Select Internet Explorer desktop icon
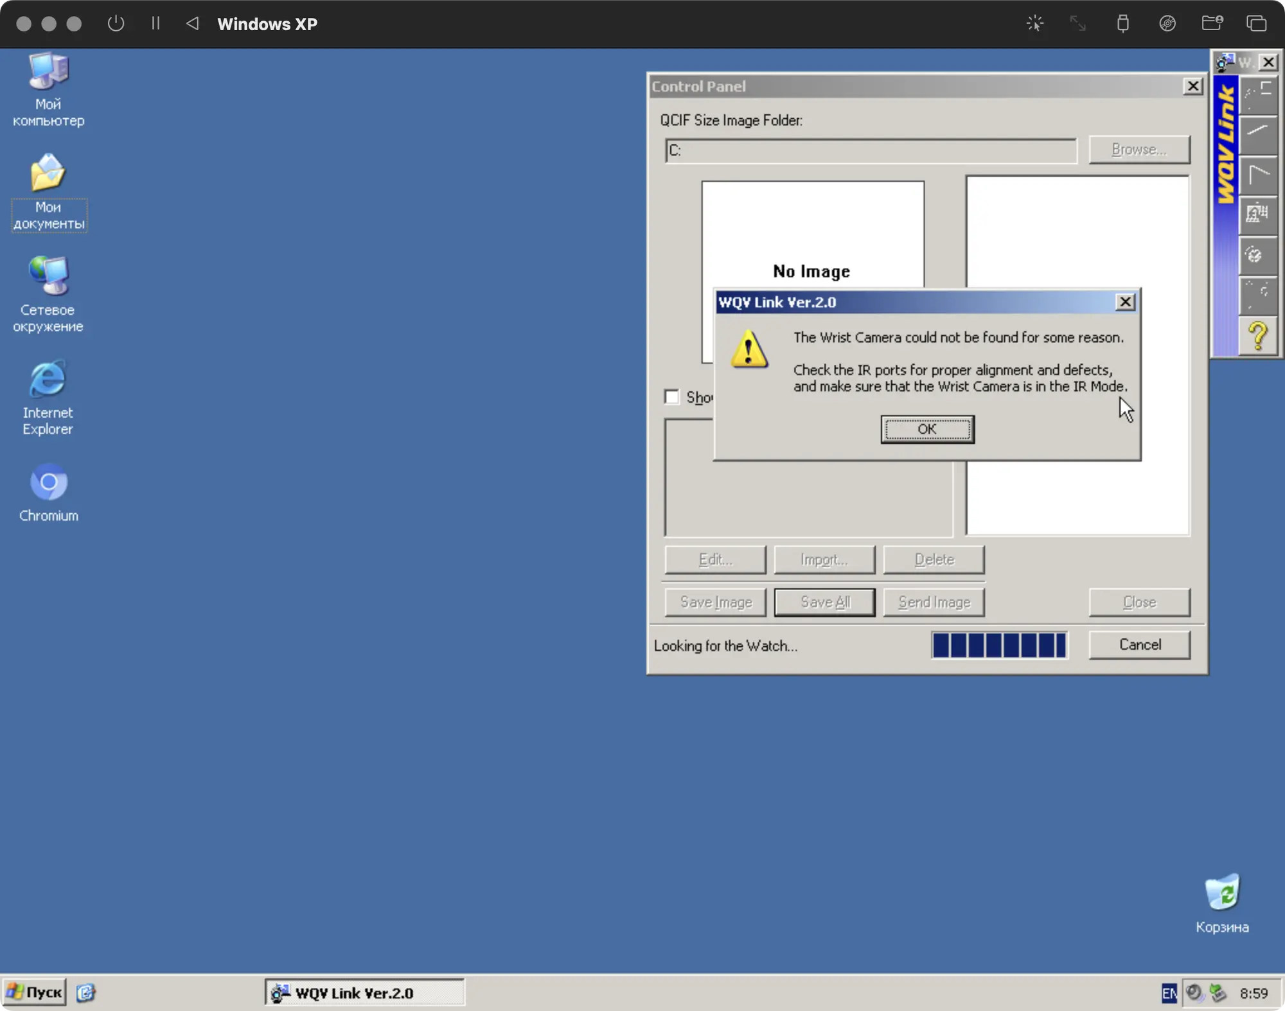Viewport: 1285px width, 1011px height. [48, 398]
